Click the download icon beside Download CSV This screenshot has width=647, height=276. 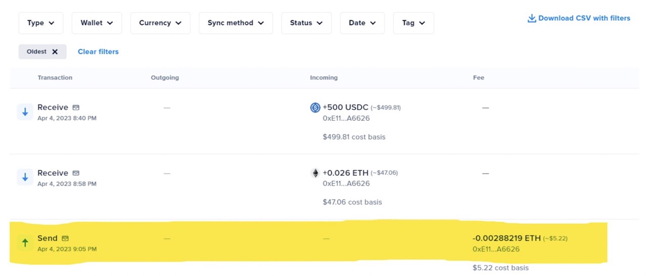(532, 18)
